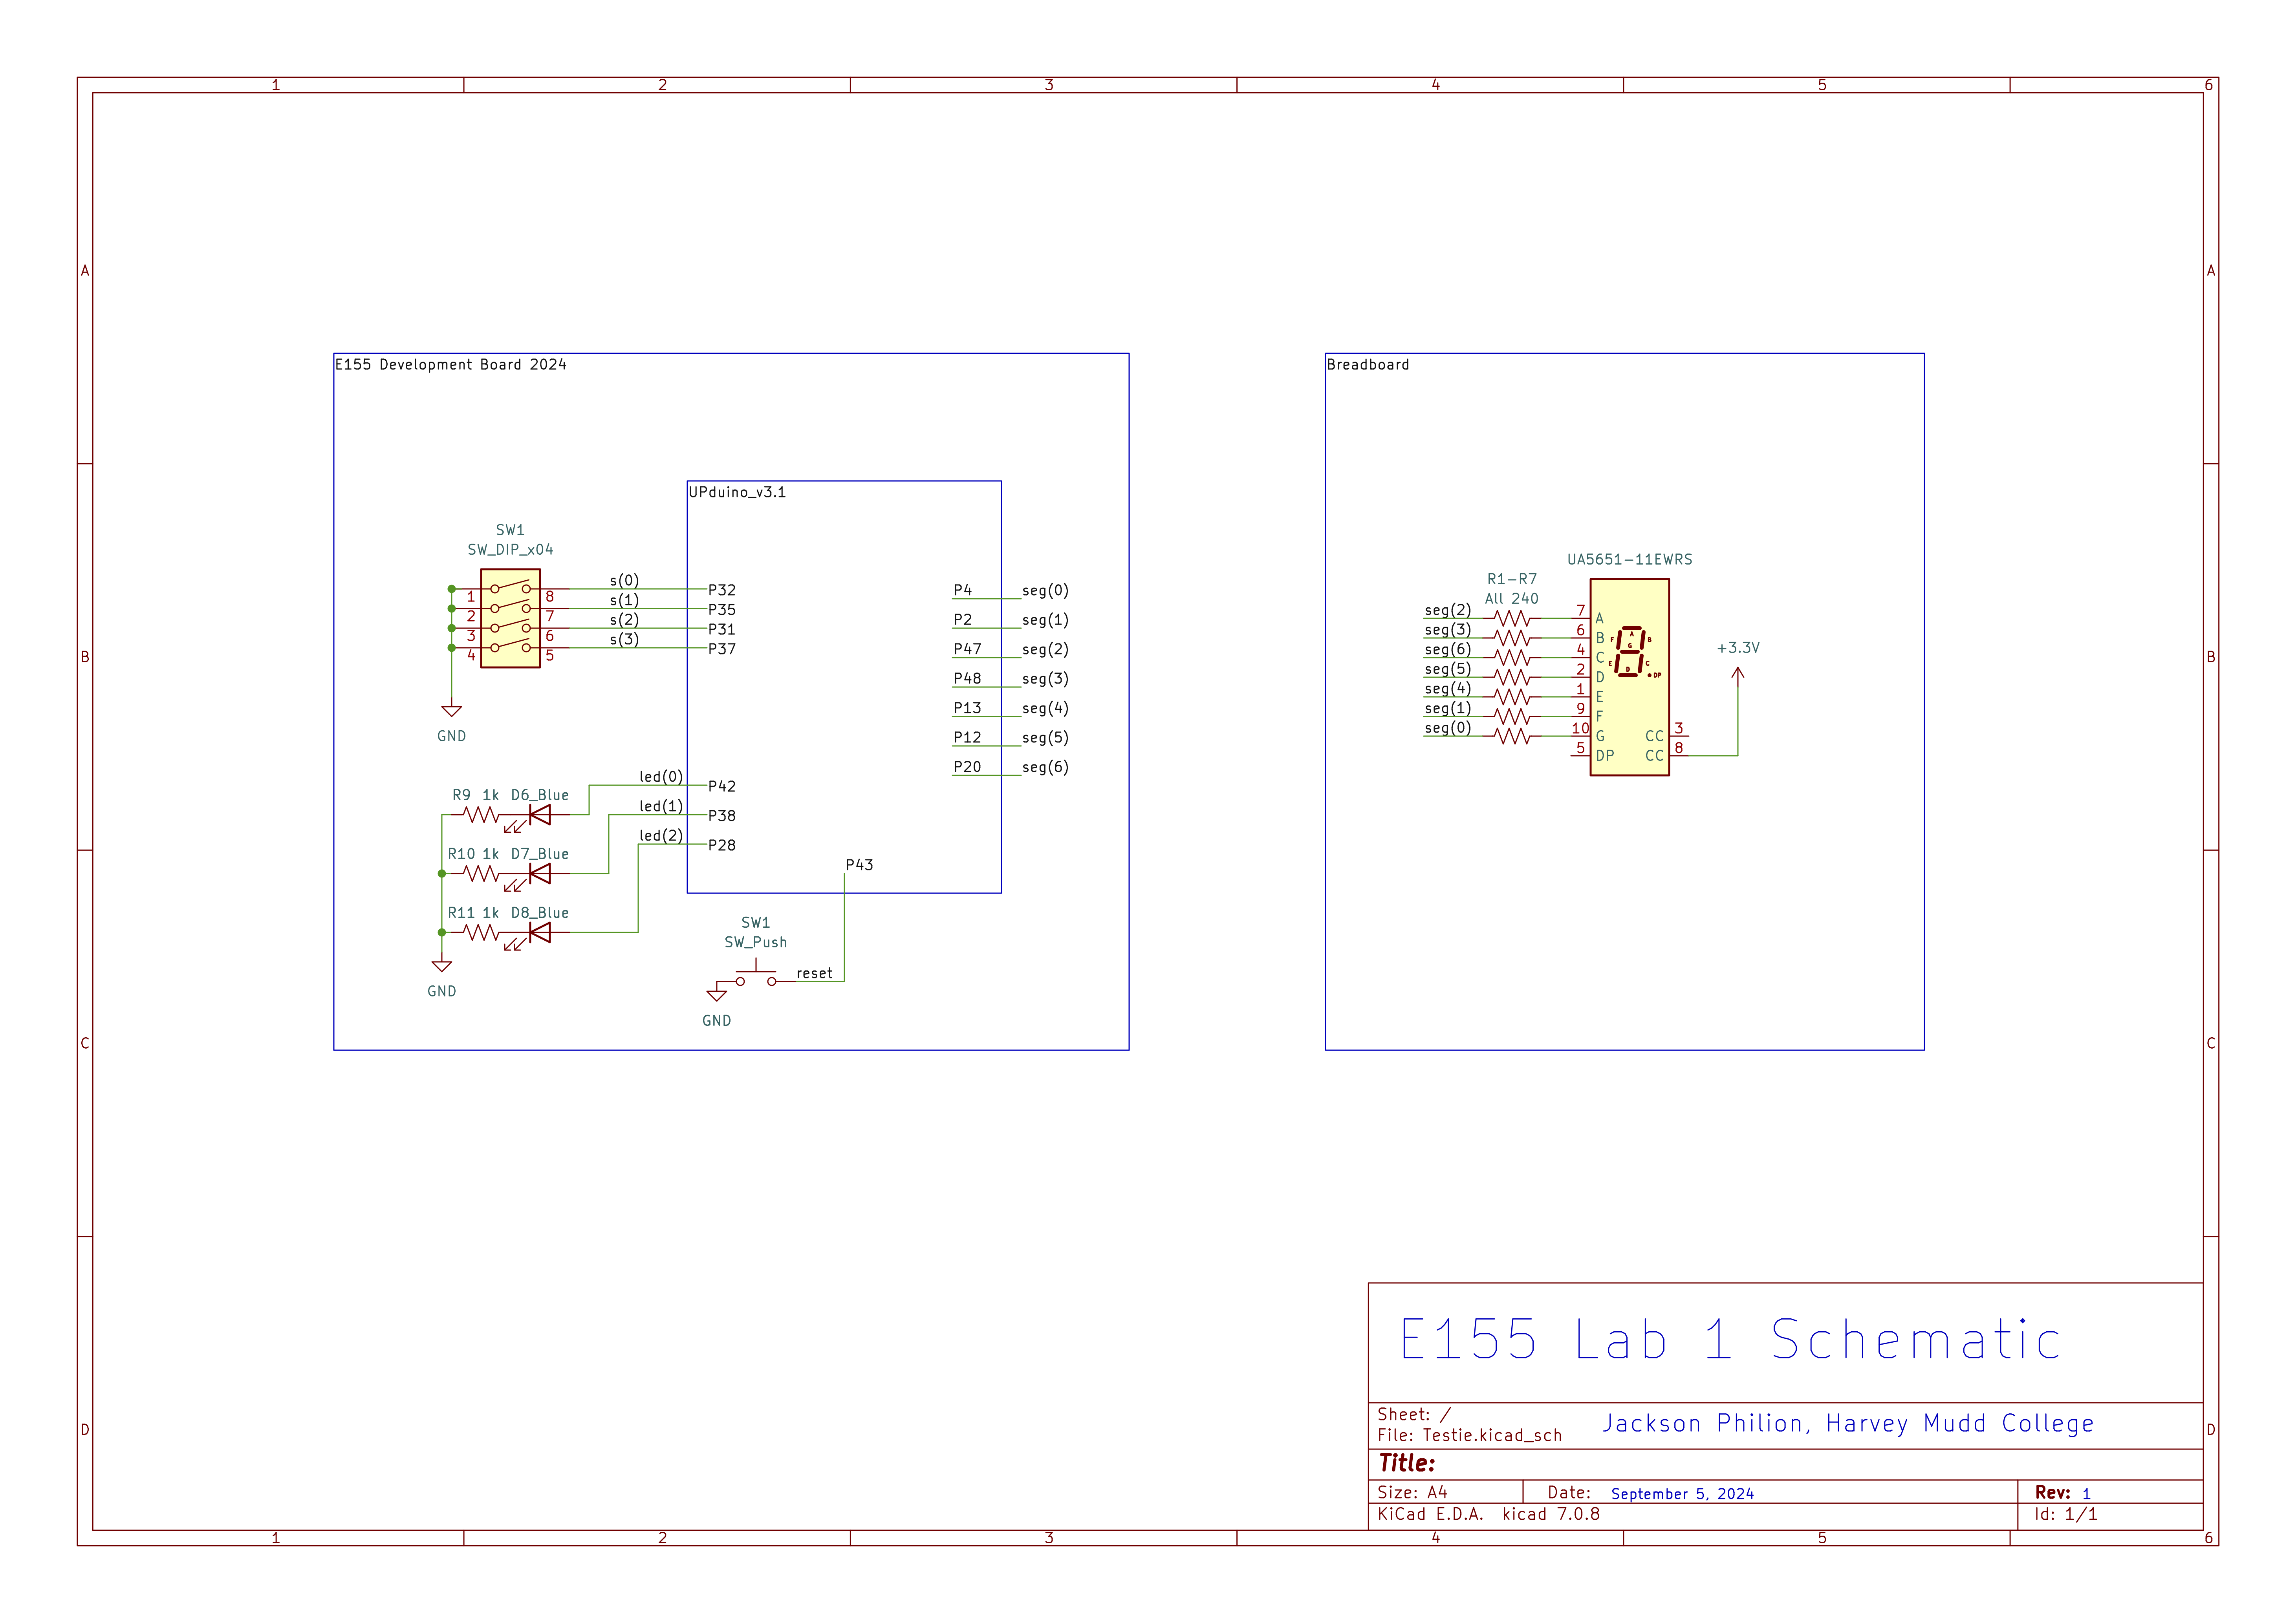
Task: Select the P31 pin label
Action: pos(722,630)
